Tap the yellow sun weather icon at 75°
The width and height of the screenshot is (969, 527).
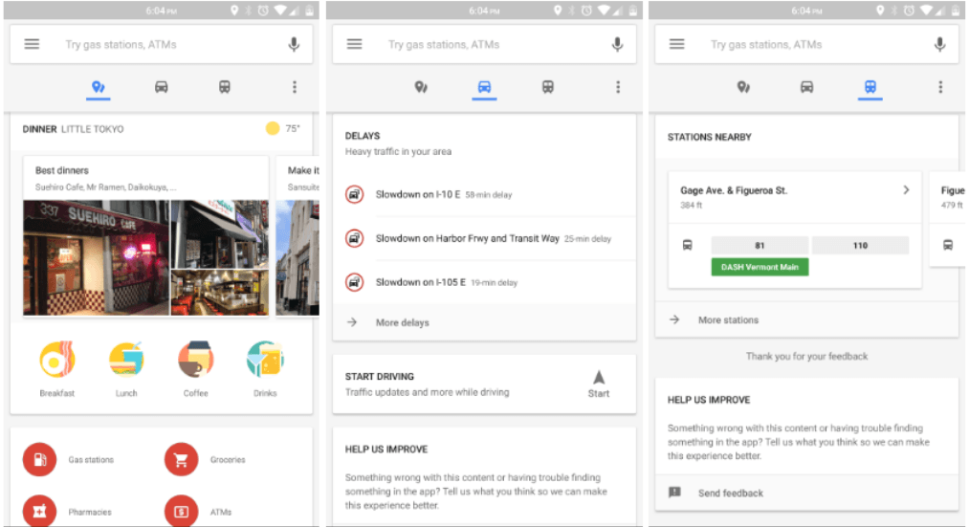(x=273, y=129)
